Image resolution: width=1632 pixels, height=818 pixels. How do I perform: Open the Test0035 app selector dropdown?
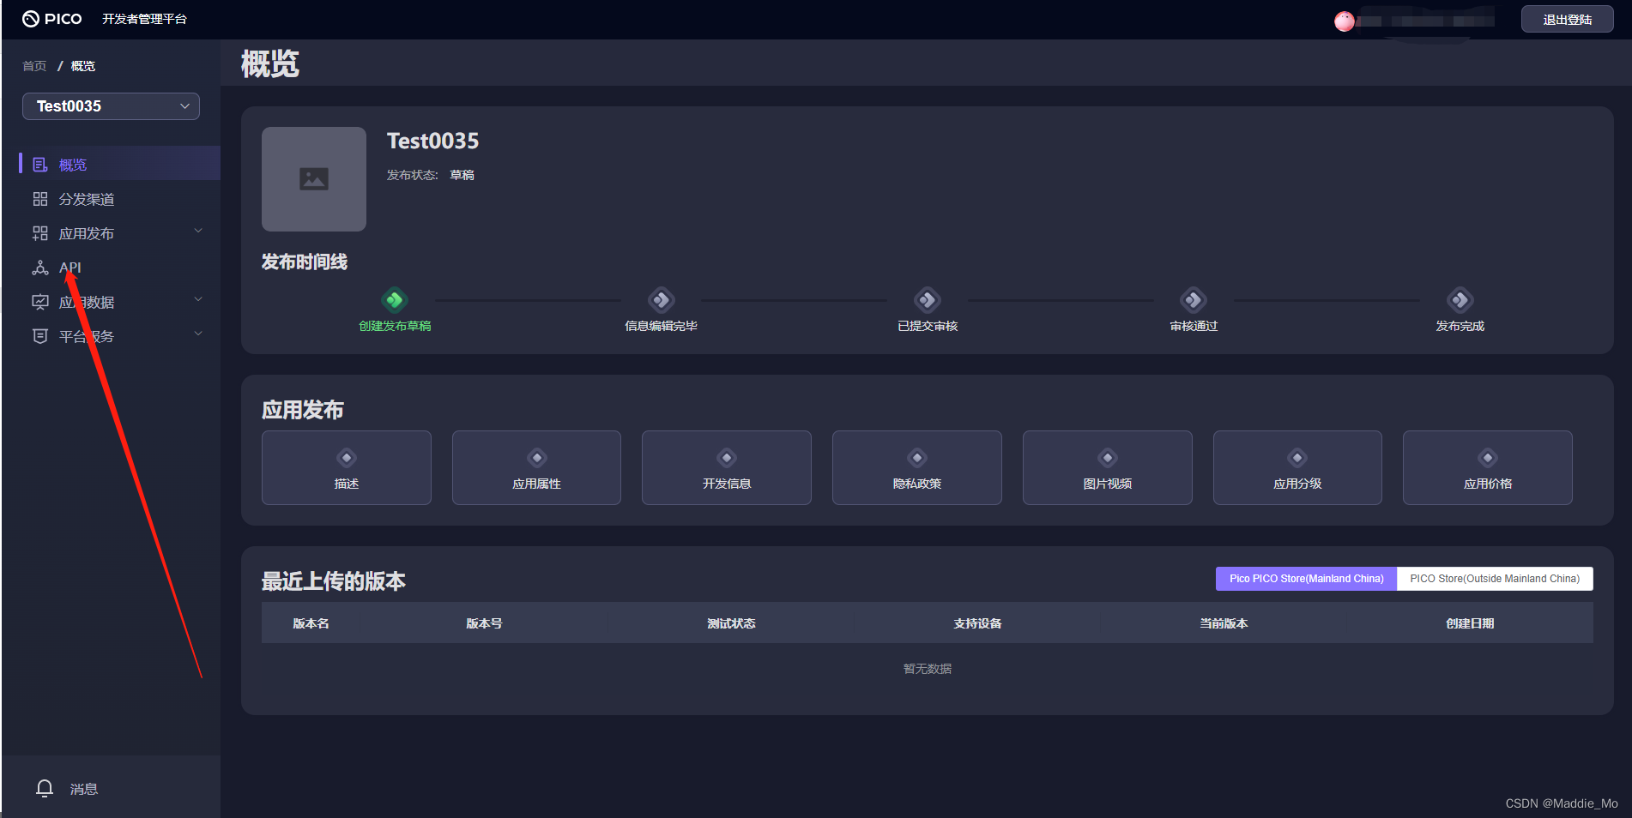111,106
